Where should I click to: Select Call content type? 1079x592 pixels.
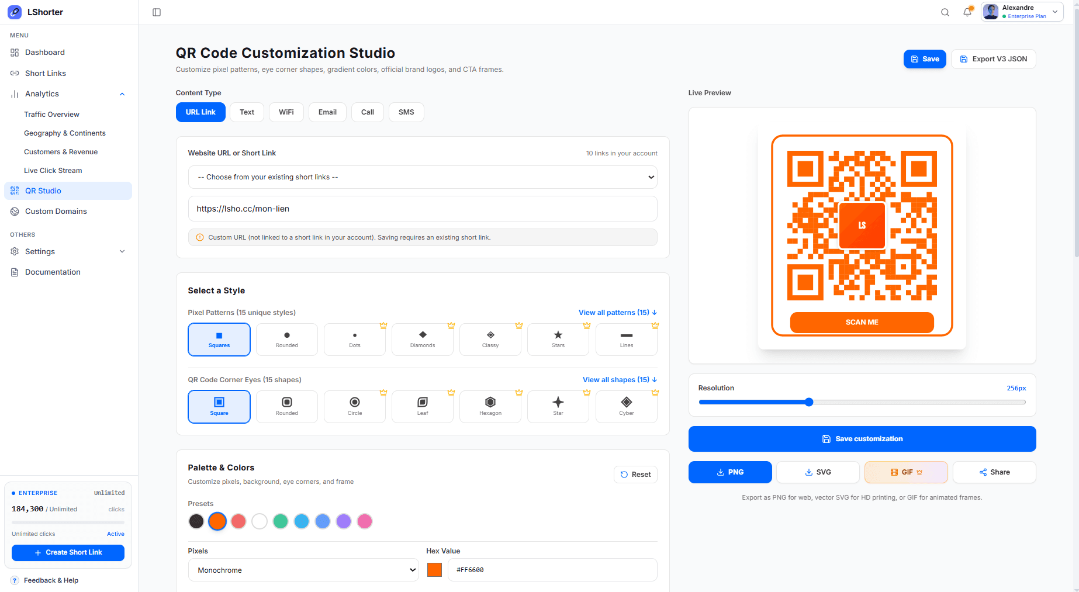coord(368,112)
